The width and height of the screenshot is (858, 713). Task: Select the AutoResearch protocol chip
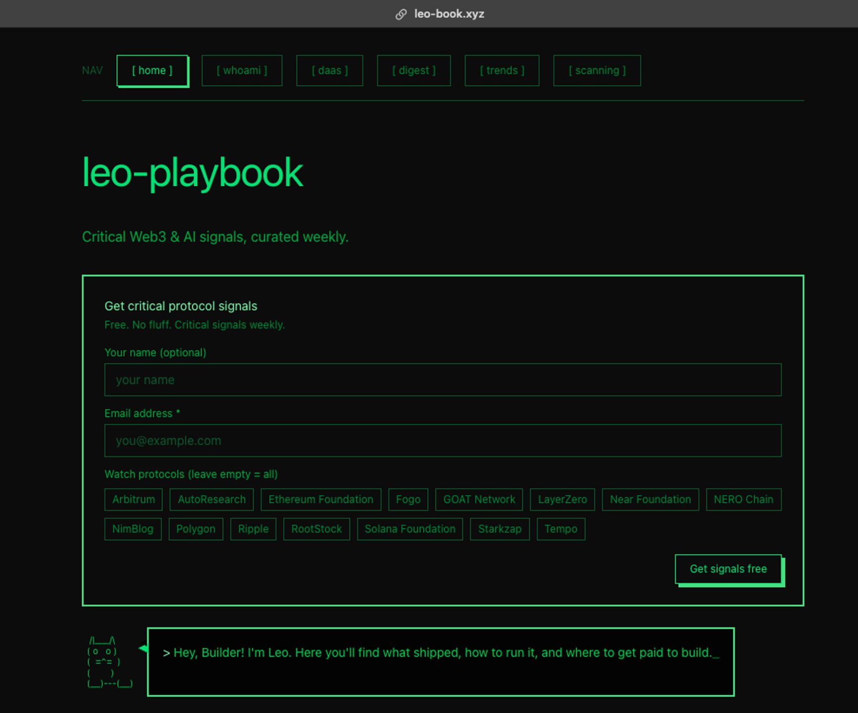212,500
